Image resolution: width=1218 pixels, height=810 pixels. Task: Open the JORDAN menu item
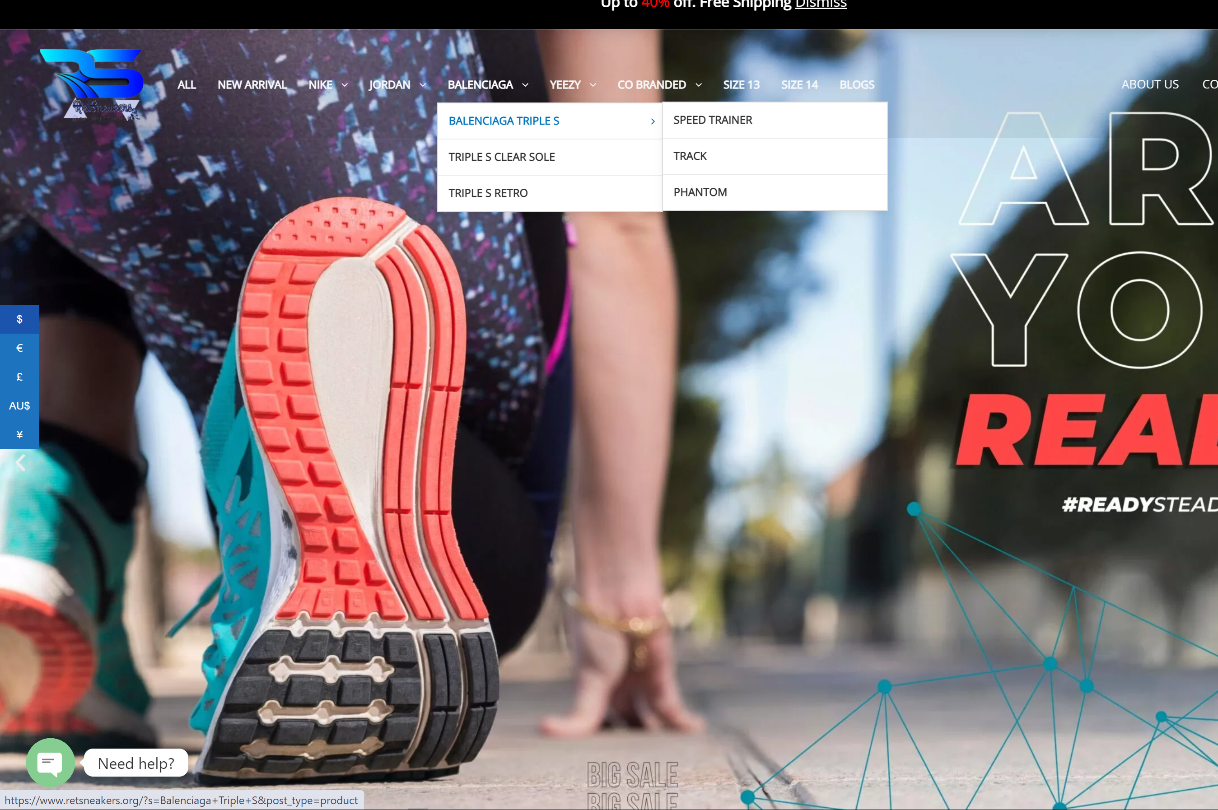(390, 85)
